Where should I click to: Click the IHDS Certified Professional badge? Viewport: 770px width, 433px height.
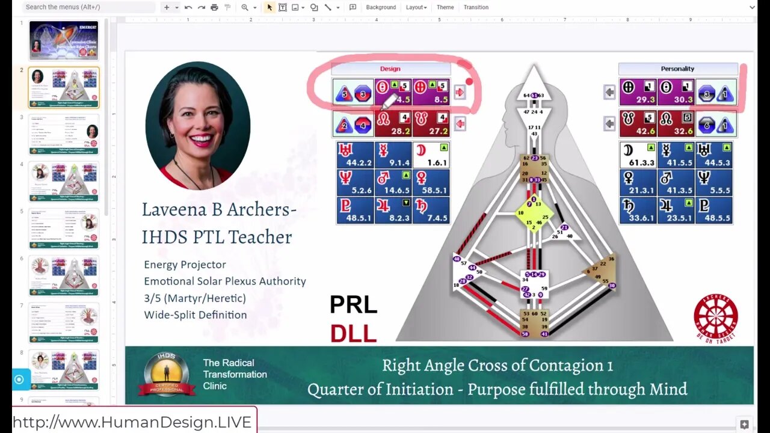(x=167, y=373)
